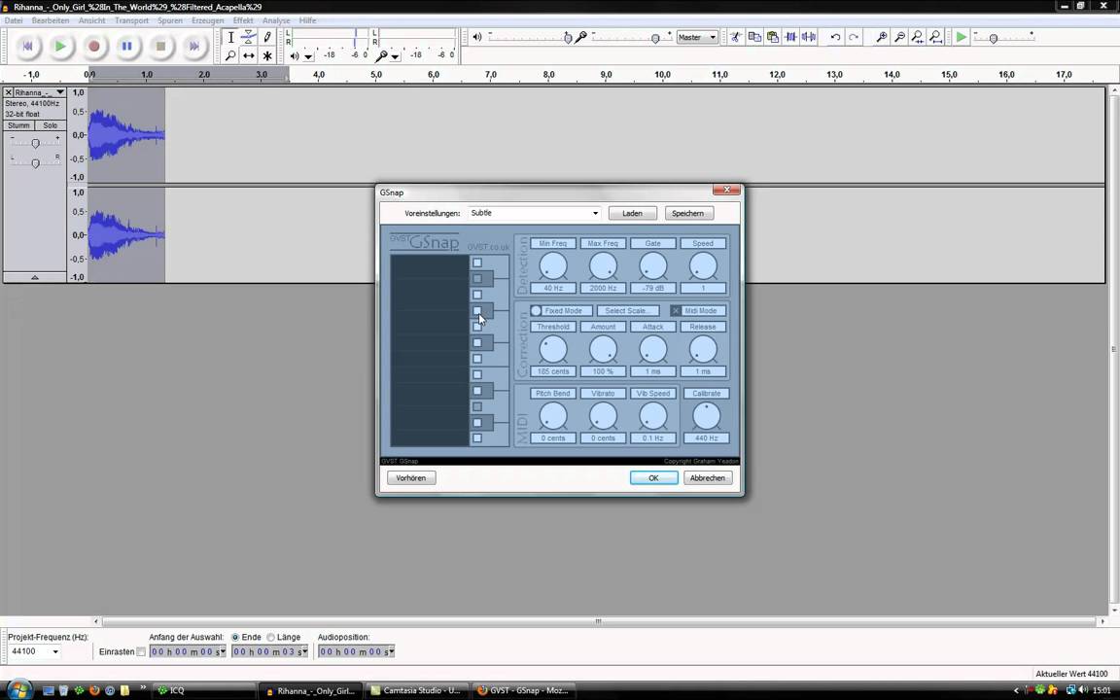
Task: Click the Cut scissors icon
Action: point(736,37)
